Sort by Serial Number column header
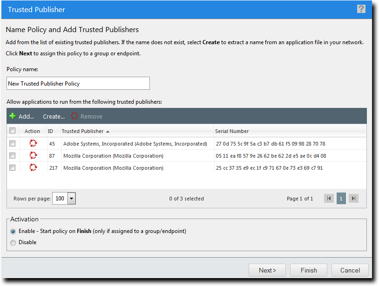The image size is (379, 286). point(232,131)
